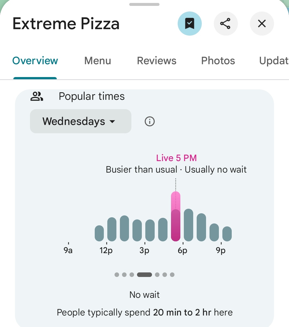Open the Wednesdays day dropdown
289x327 pixels.
(x=80, y=121)
